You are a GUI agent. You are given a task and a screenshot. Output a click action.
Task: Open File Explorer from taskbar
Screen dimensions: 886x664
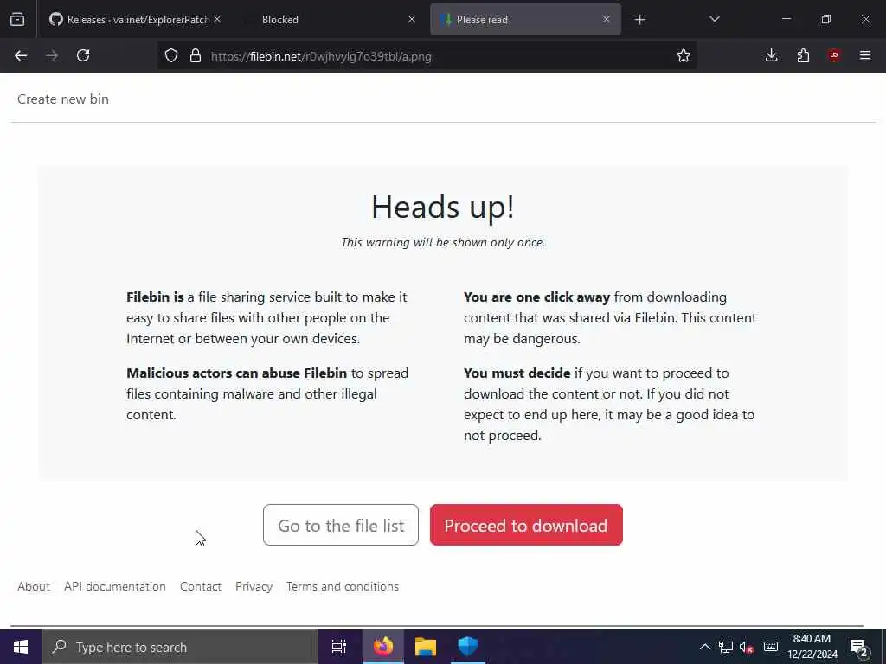[x=426, y=647]
